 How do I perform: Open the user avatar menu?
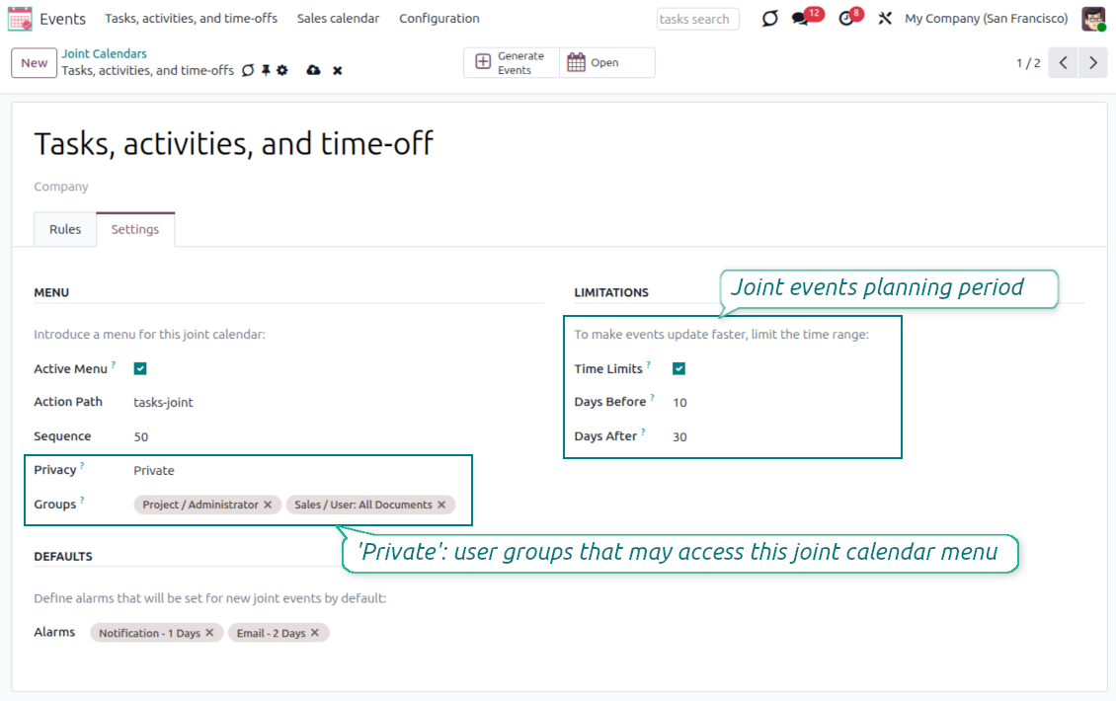(1093, 19)
